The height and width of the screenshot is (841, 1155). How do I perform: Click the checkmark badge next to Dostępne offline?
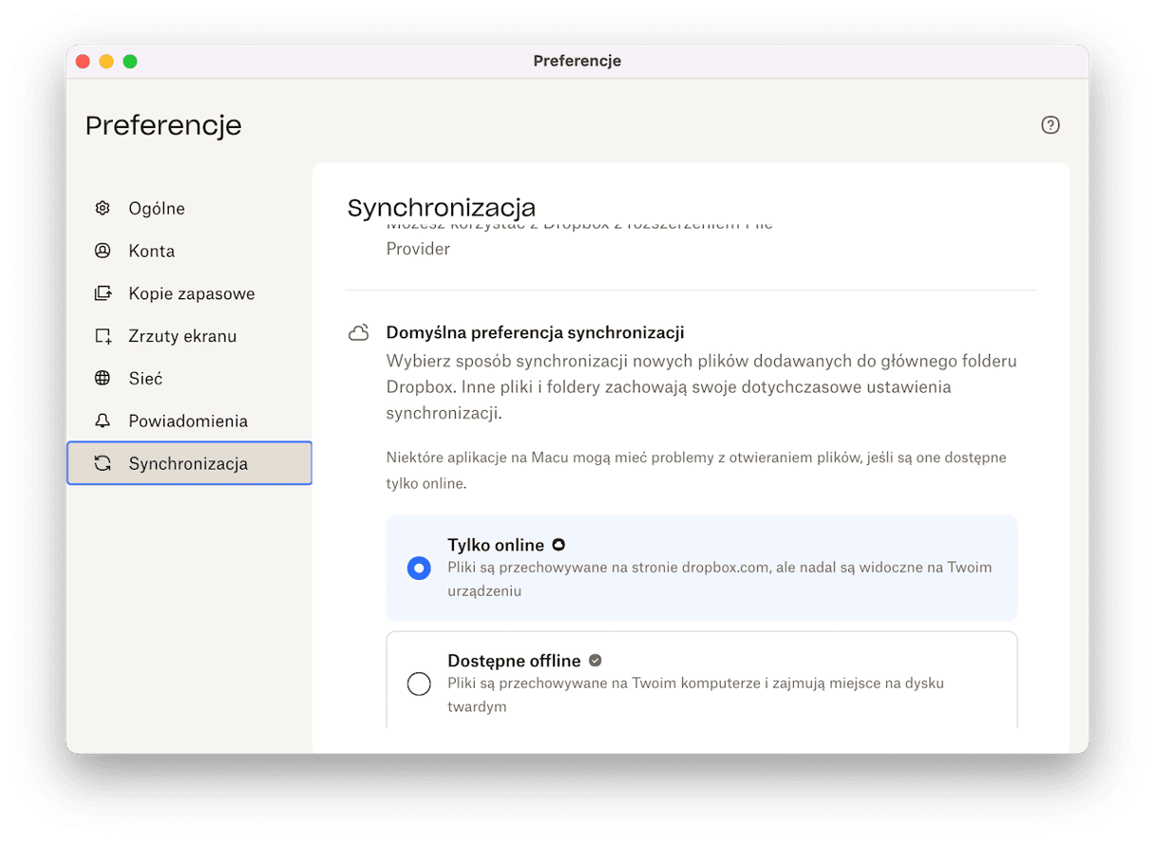tap(596, 661)
